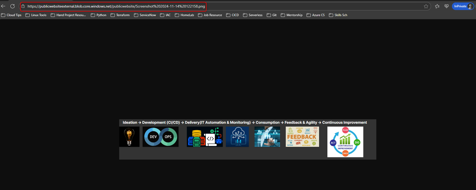
Task: Open Terraform bookmark folder
Action: click(x=120, y=15)
